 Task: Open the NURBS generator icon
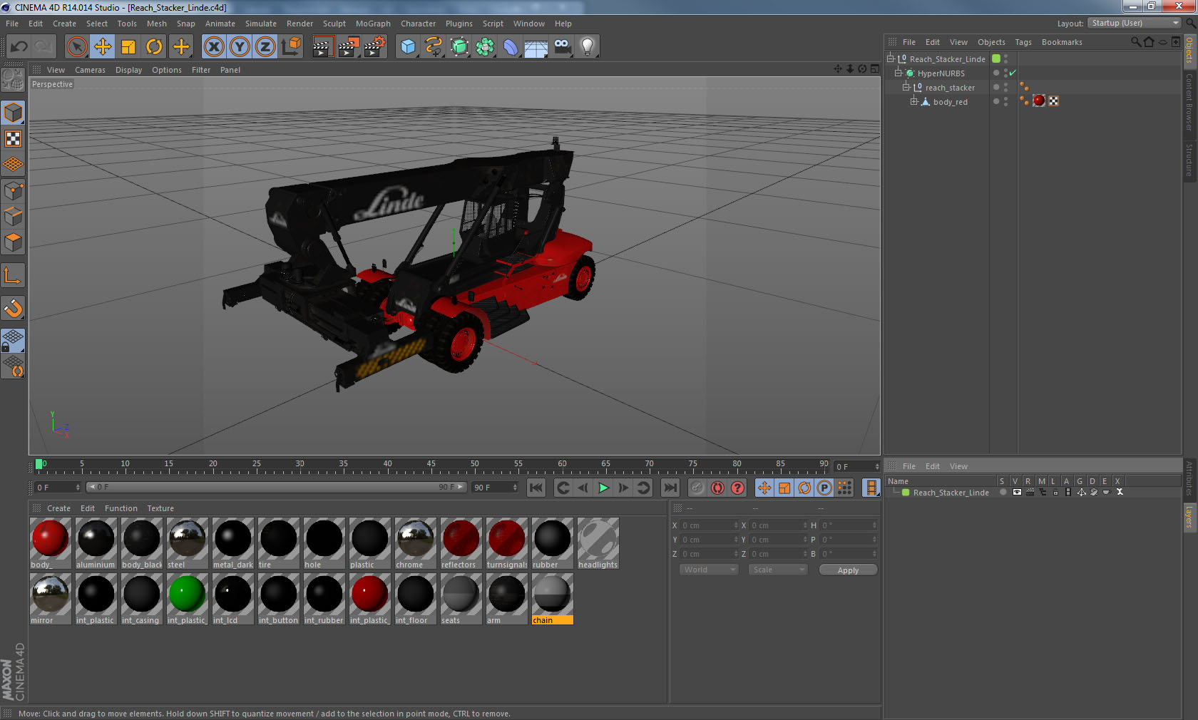[459, 47]
